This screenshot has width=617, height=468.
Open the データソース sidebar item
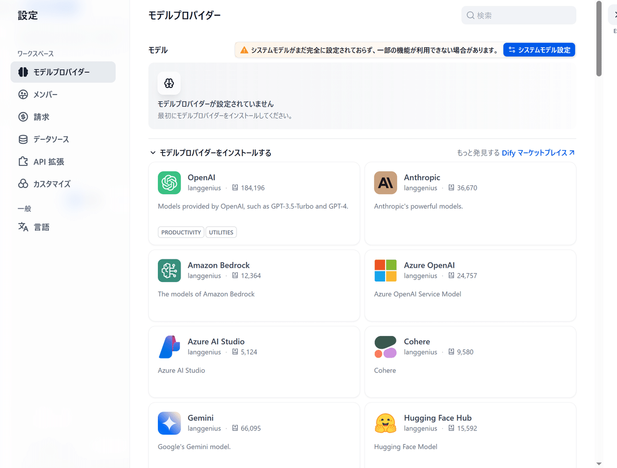(x=63, y=139)
